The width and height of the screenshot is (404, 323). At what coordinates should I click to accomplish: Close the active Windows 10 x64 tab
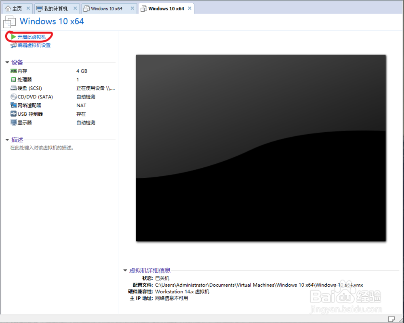[189, 8]
